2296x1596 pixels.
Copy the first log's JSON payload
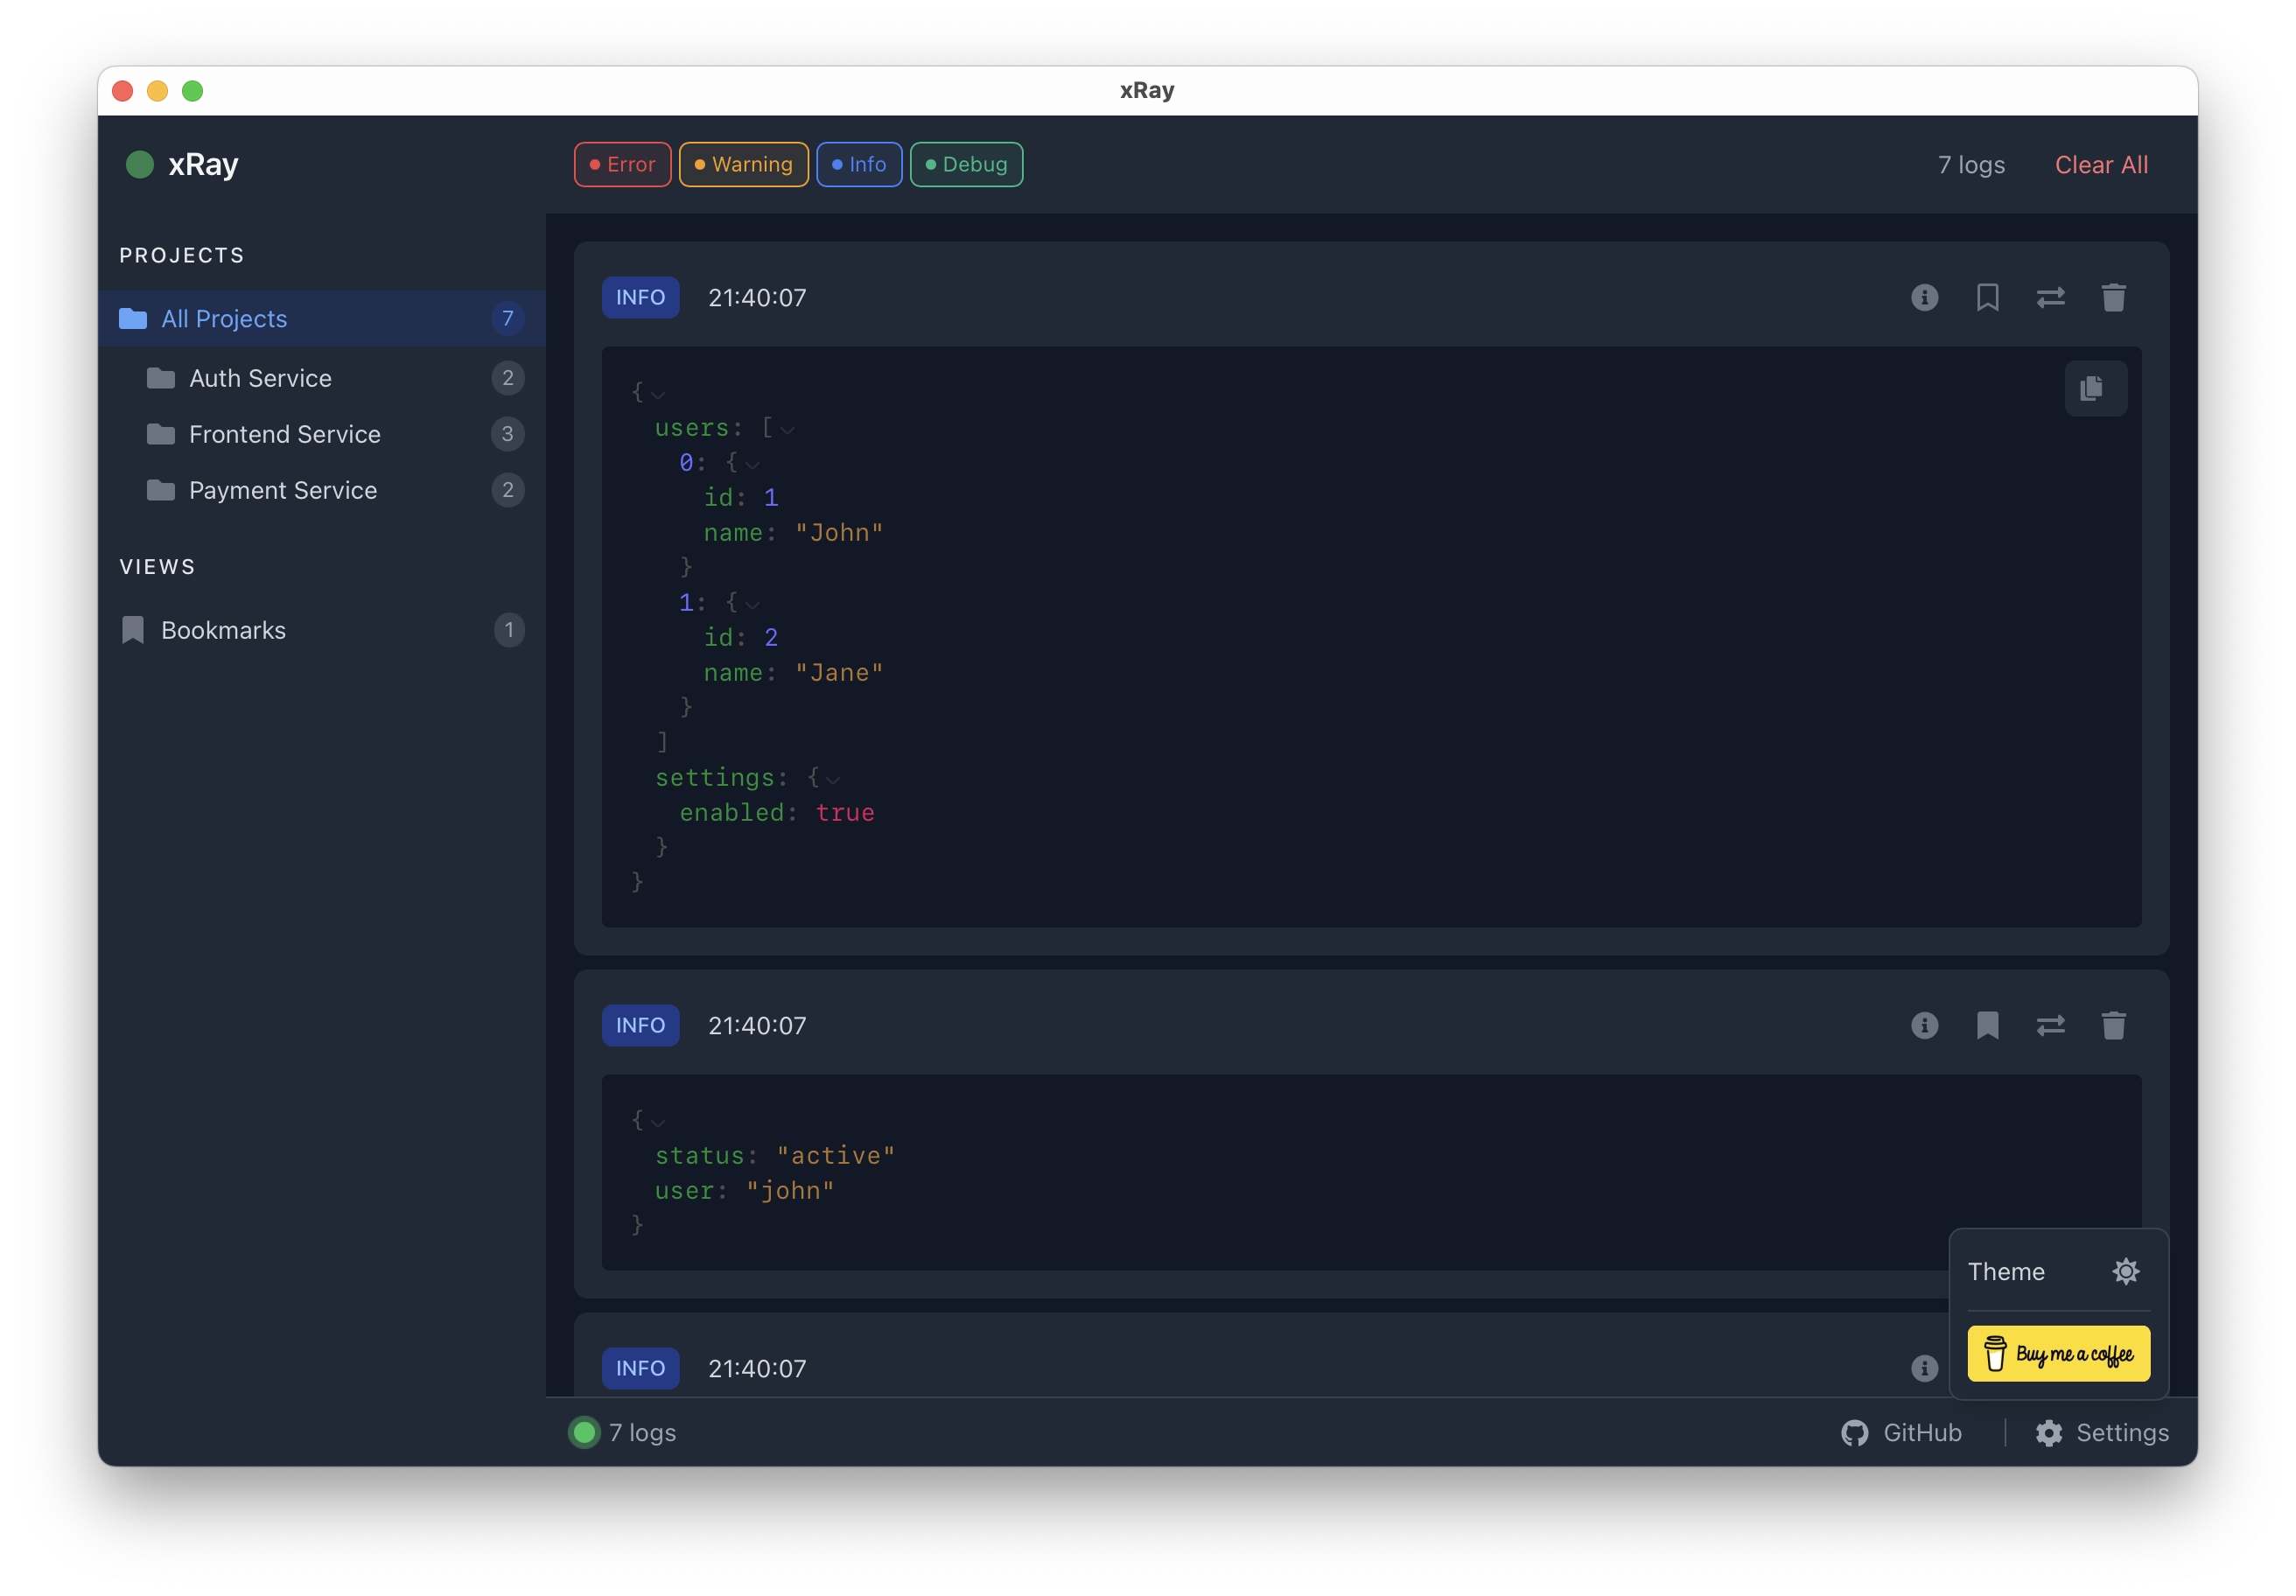pyautogui.click(x=2094, y=388)
